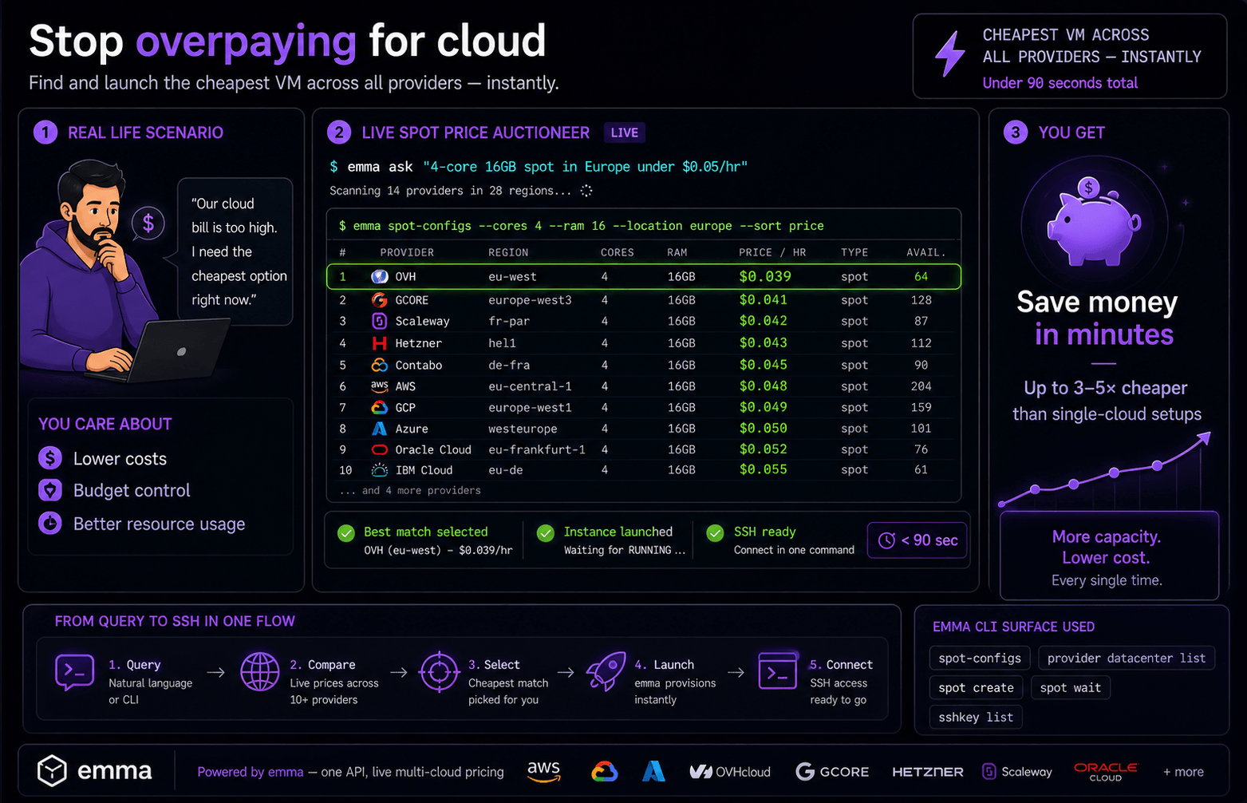Click the LIVE badge
The width and height of the screenshot is (1247, 803).
pyautogui.click(x=625, y=133)
